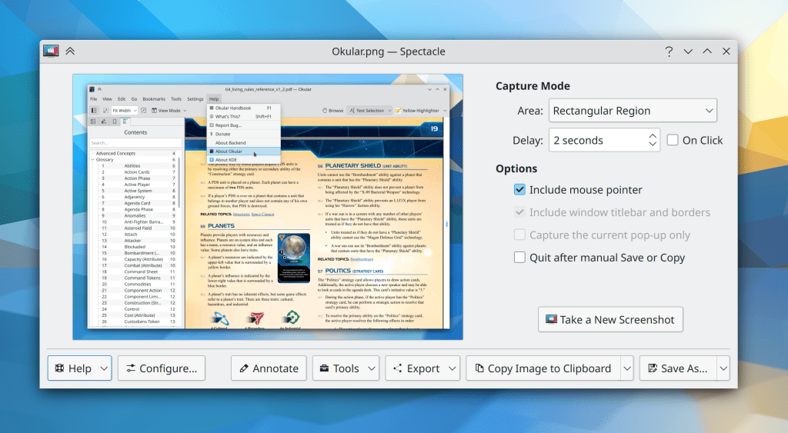This screenshot has height=433, width=788.
Task: Copy Image to Clipboard
Action: [x=543, y=368]
